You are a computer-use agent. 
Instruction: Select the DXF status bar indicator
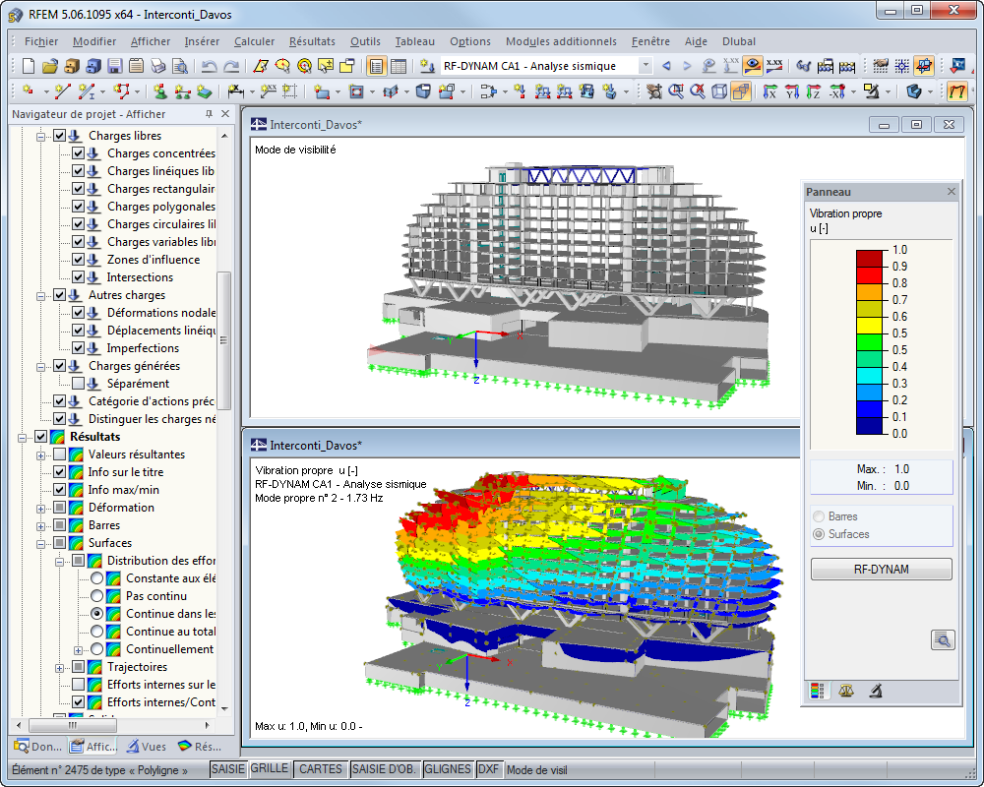point(489,769)
